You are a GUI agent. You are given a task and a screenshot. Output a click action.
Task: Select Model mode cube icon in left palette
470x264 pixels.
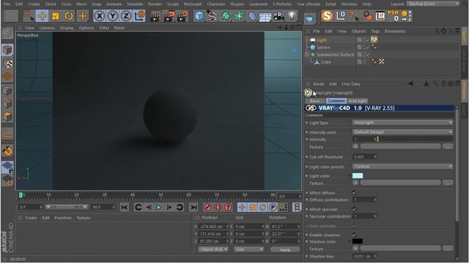(7, 50)
